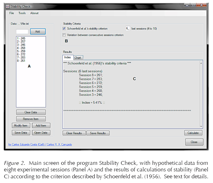Image resolution: width=213 pixels, height=183 pixels.
Task: Click the Remove Item button
Action: (x=31, y=119)
